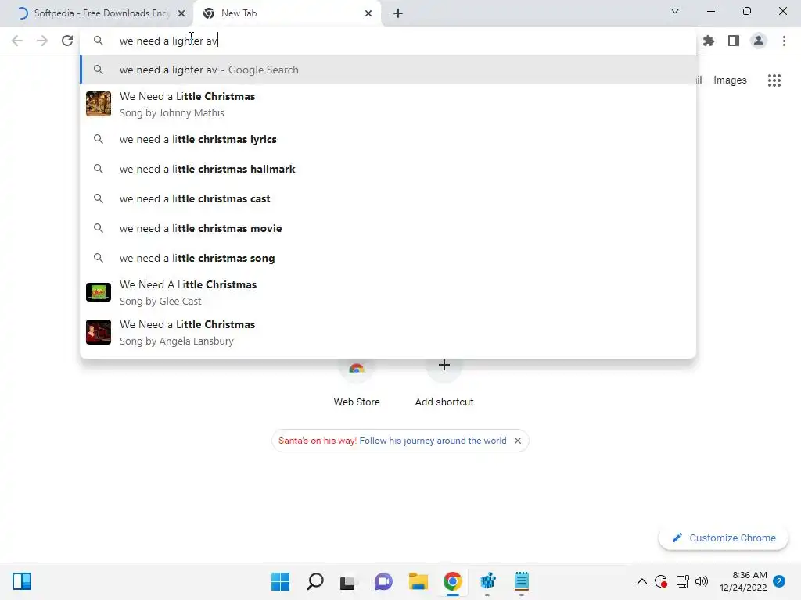Open File Explorer on taskbar
This screenshot has height=600, width=801.
(418, 581)
